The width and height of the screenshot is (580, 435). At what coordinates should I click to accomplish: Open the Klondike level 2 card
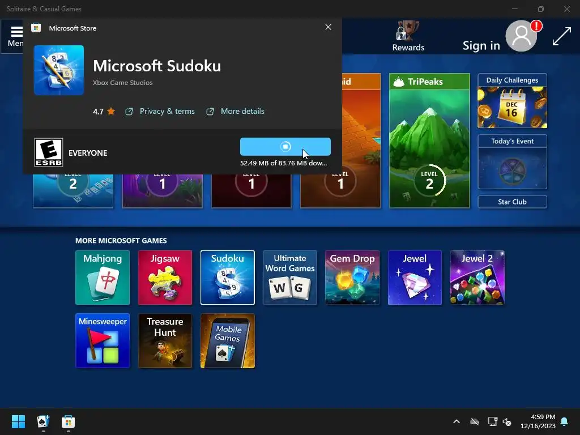(x=73, y=191)
